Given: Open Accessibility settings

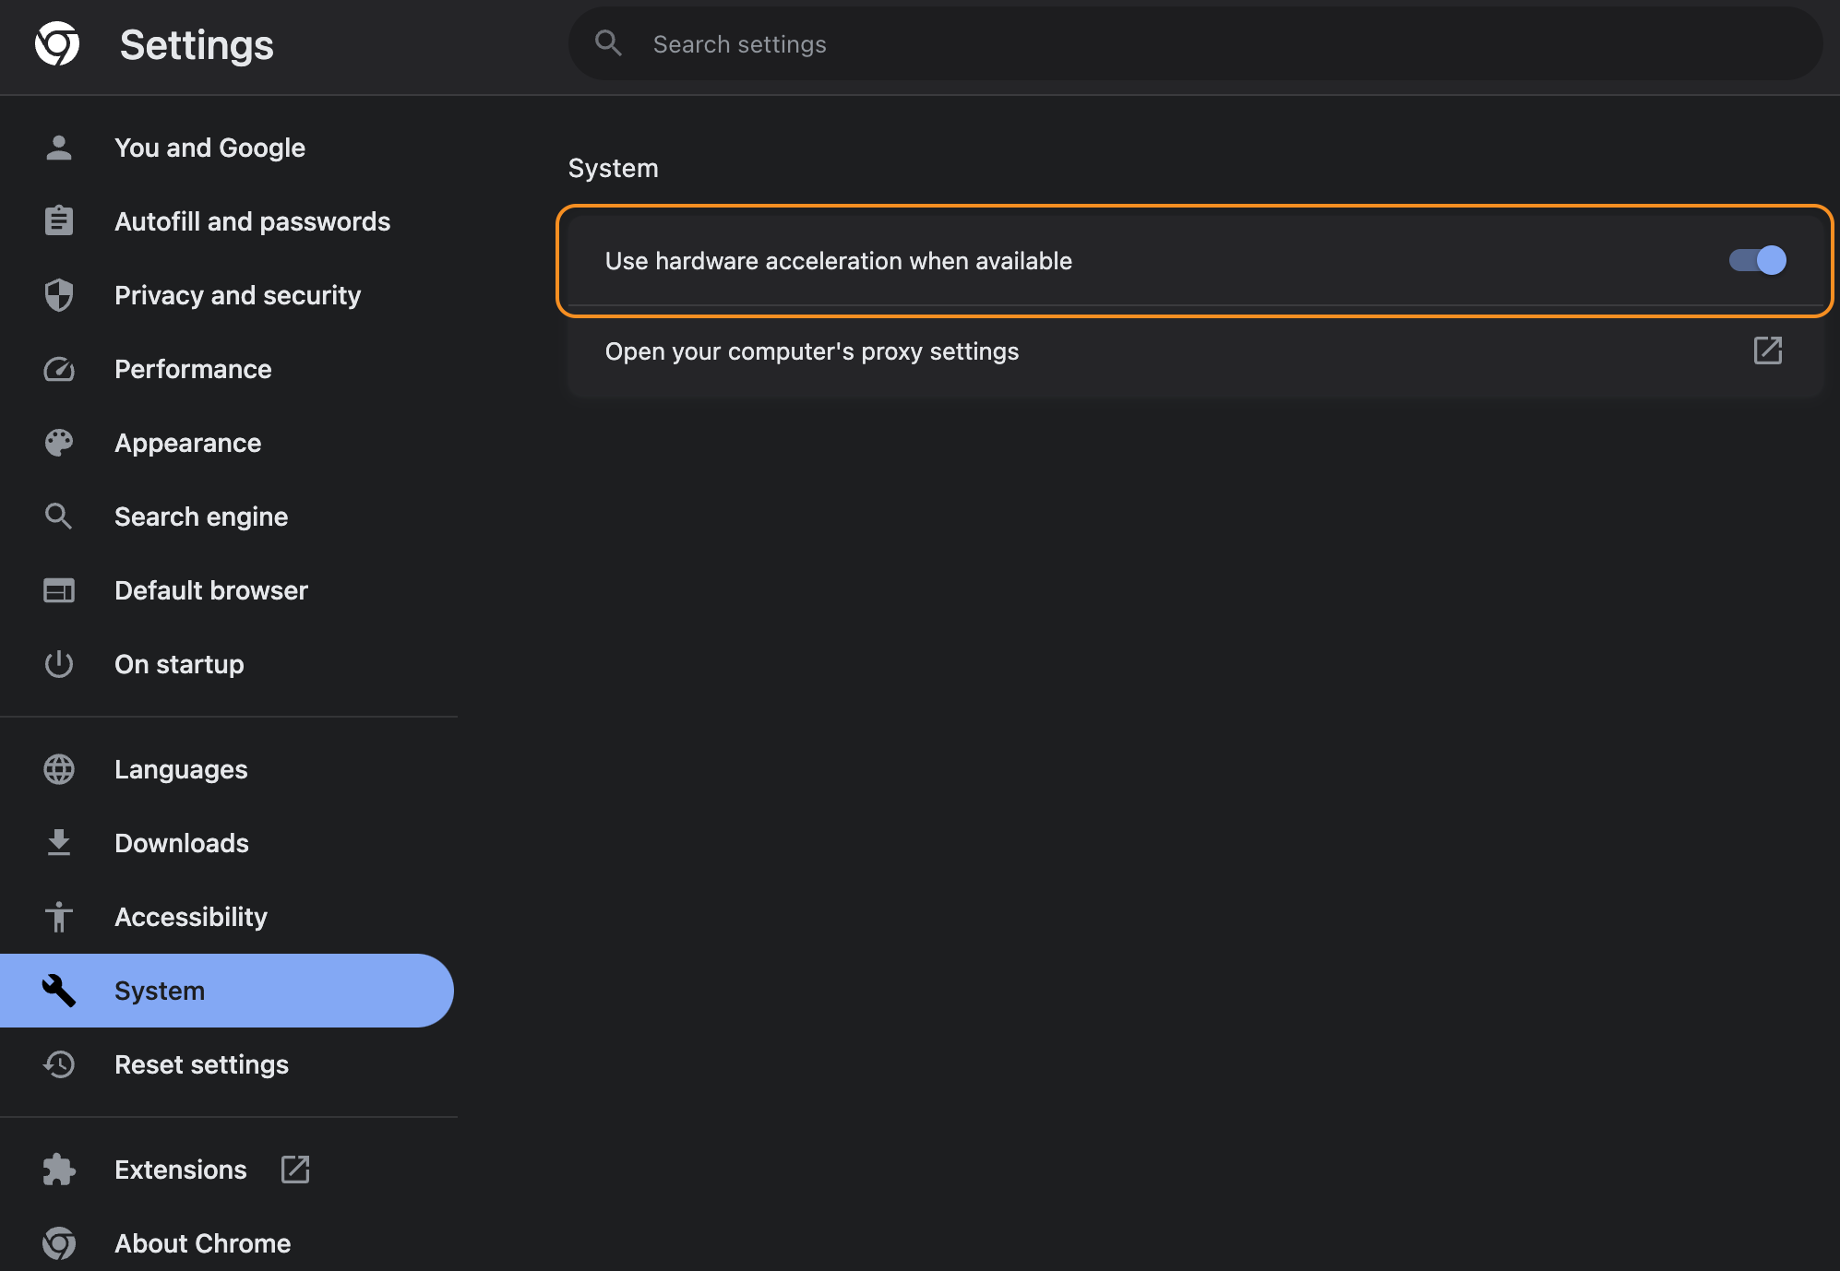Looking at the screenshot, I should point(191,917).
